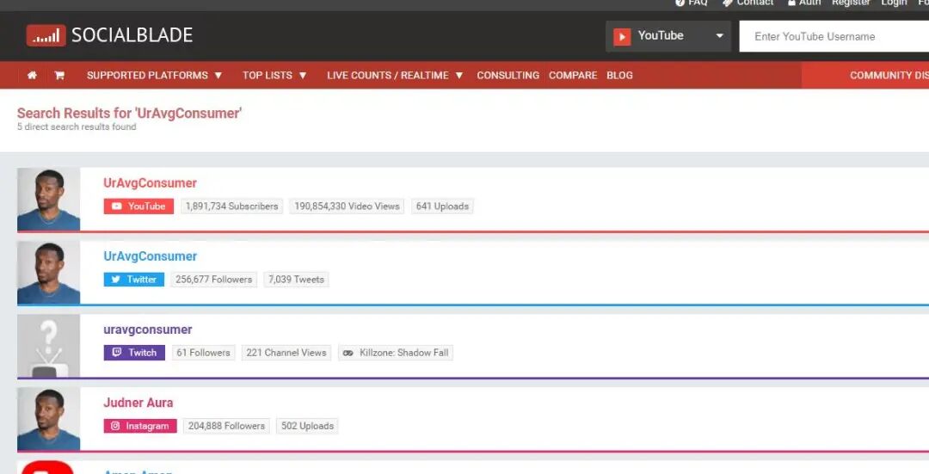The width and height of the screenshot is (929, 474).
Task: Open the Blog page
Action: pos(619,75)
